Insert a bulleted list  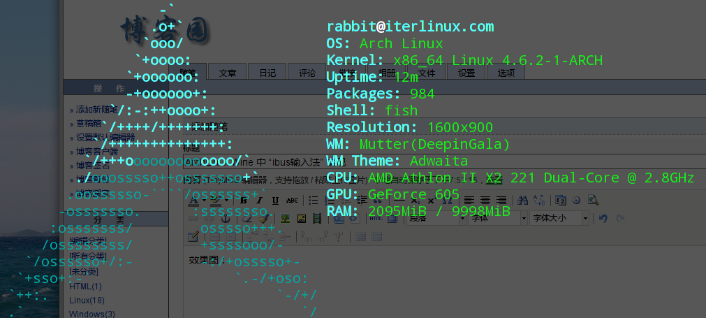click(x=314, y=201)
